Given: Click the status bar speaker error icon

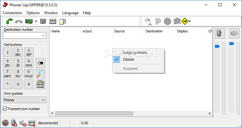Looking at the screenshot, I should click(x=23, y=123).
